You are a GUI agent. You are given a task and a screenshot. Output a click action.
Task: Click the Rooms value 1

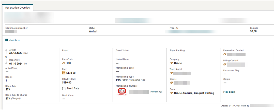click(6, 81)
